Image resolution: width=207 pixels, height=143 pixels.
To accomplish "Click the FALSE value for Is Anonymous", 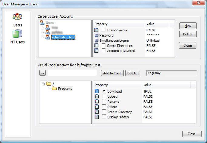I will 151,30.
